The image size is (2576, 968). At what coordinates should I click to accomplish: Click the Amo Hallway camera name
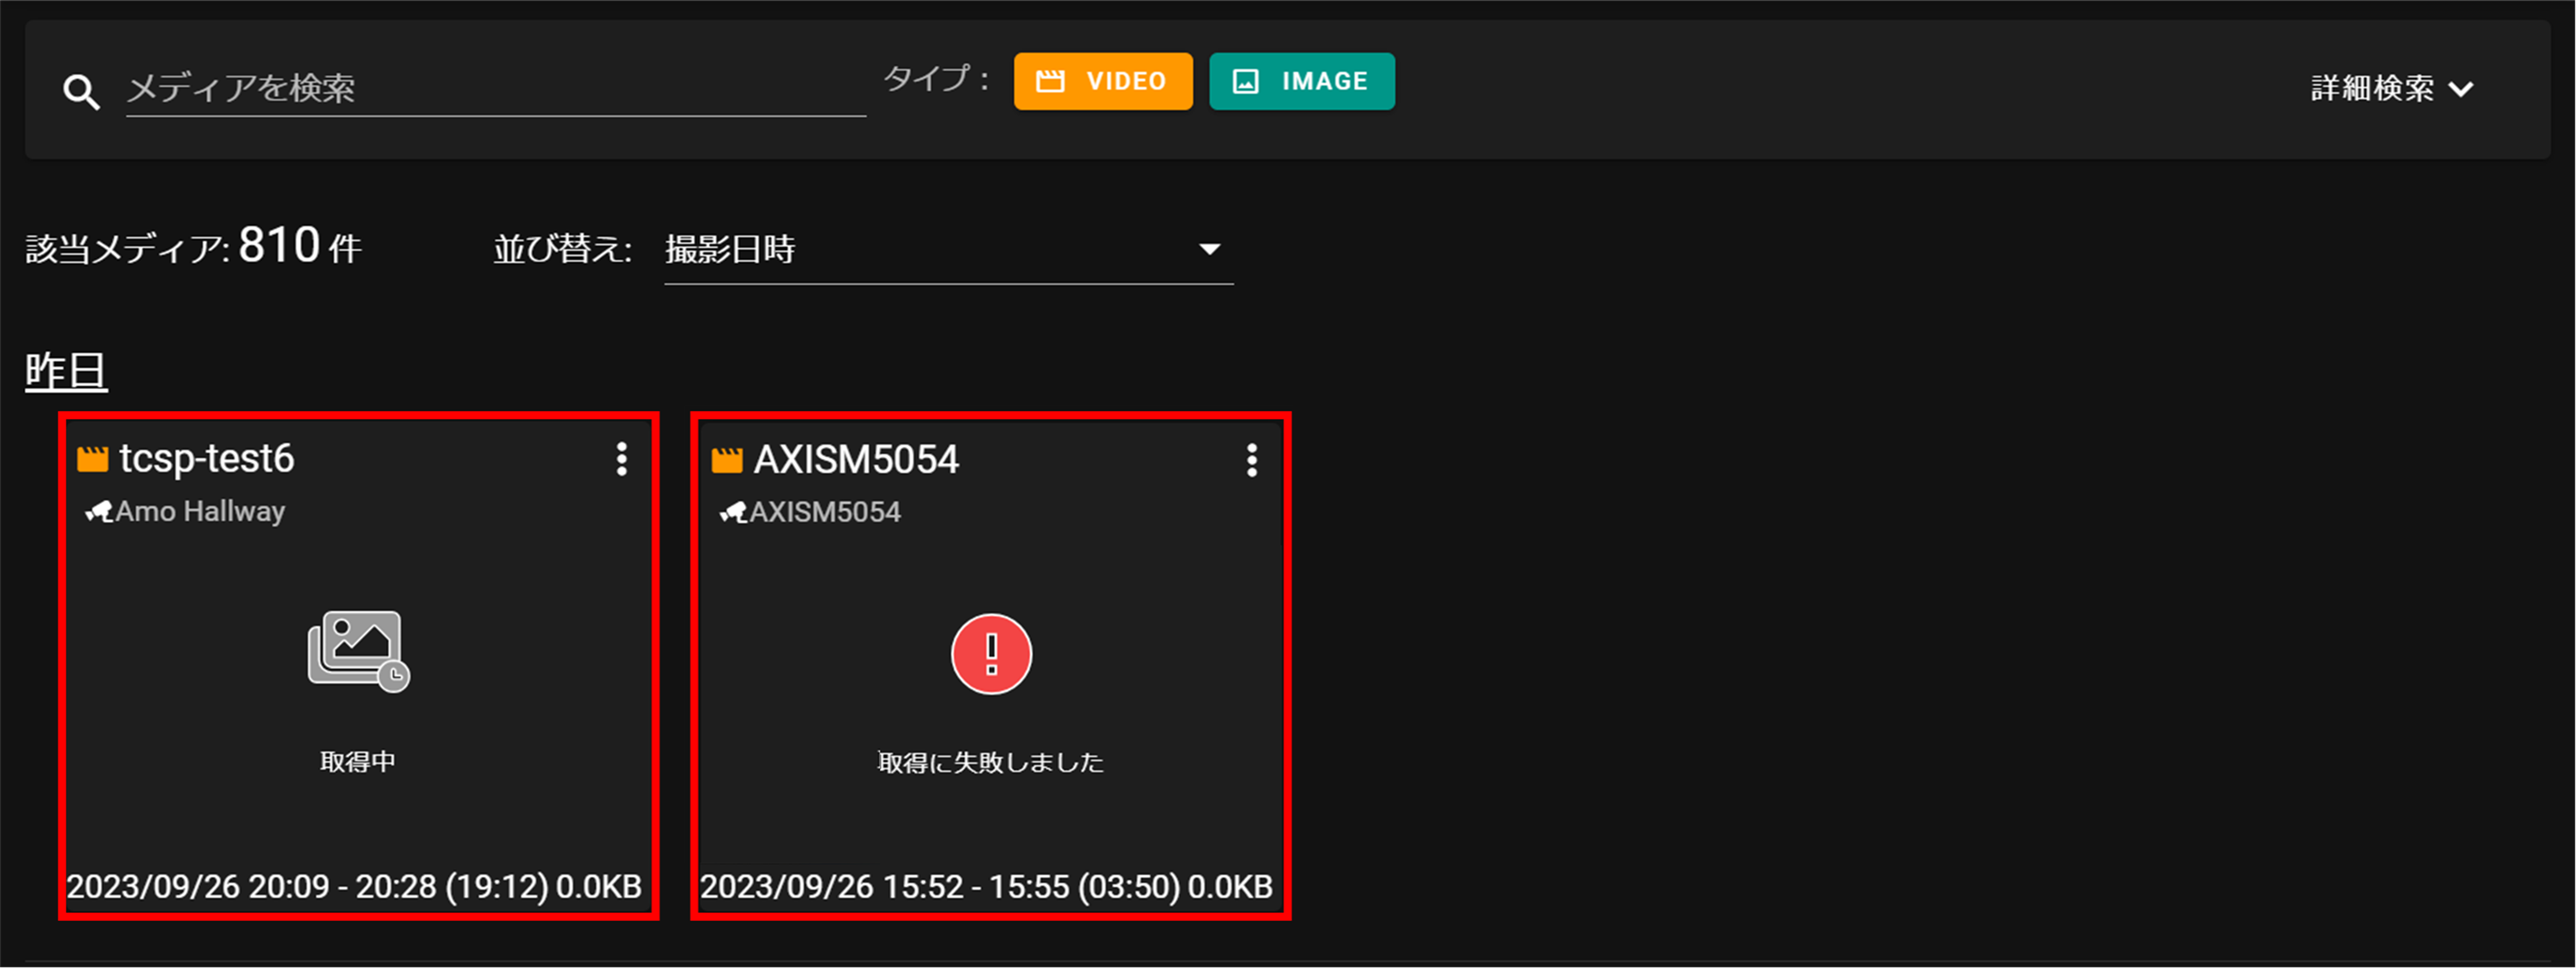(x=200, y=511)
